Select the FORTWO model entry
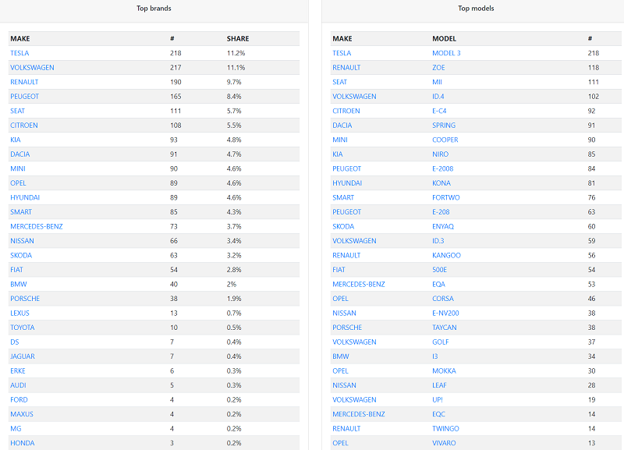 [x=445, y=197]
